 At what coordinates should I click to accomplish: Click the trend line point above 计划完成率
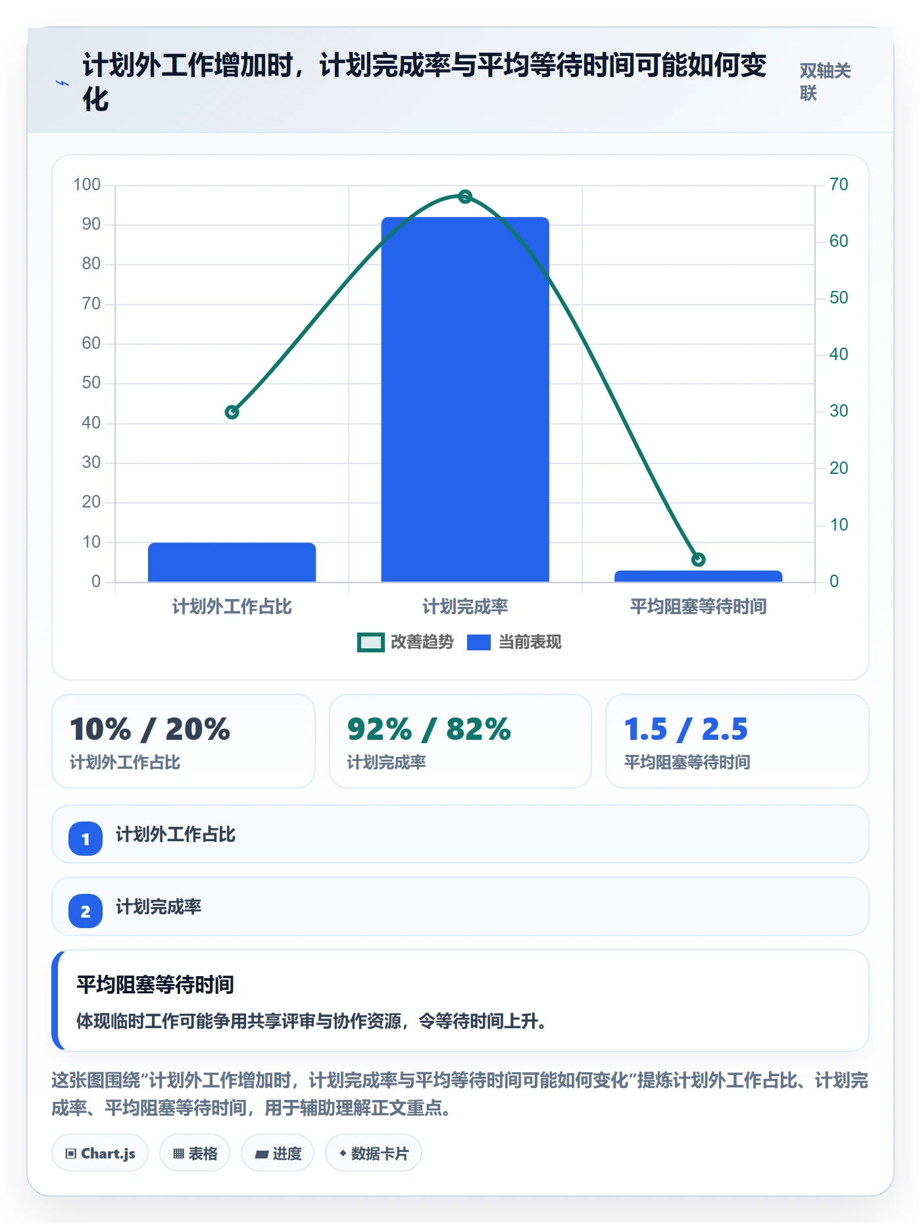click(x=465, y=196)
